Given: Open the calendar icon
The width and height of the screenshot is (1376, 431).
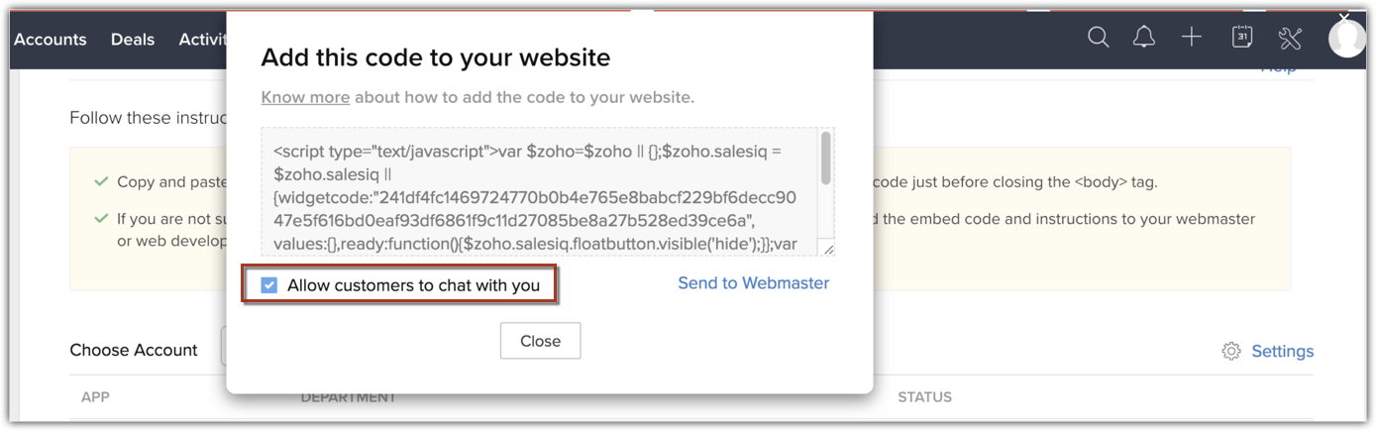Looking at the screenshot, I should point(1241,38).
